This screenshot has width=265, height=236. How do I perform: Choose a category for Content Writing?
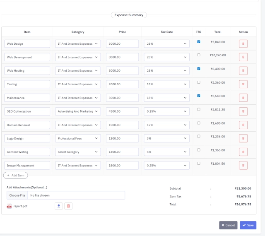pyautogui.click(x=78, y=152)
